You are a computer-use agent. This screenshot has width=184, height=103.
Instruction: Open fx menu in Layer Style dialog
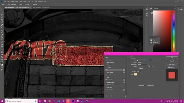tap(106, 96)
